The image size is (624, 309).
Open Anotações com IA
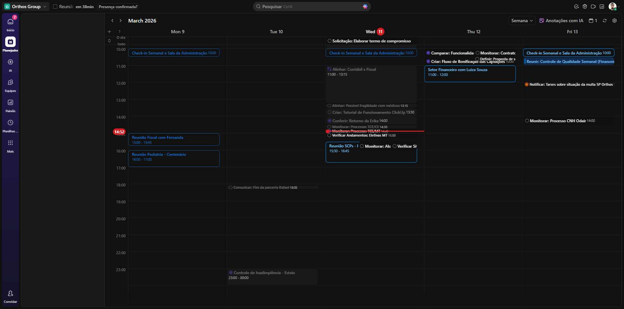[561, 21]
